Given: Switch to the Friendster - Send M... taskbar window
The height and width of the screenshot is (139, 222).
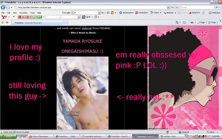Looking at the screenshot, I should point(119,137).
